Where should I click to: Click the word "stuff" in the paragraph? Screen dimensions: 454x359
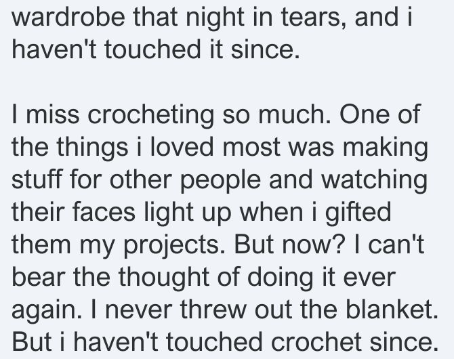coord(37,179)
